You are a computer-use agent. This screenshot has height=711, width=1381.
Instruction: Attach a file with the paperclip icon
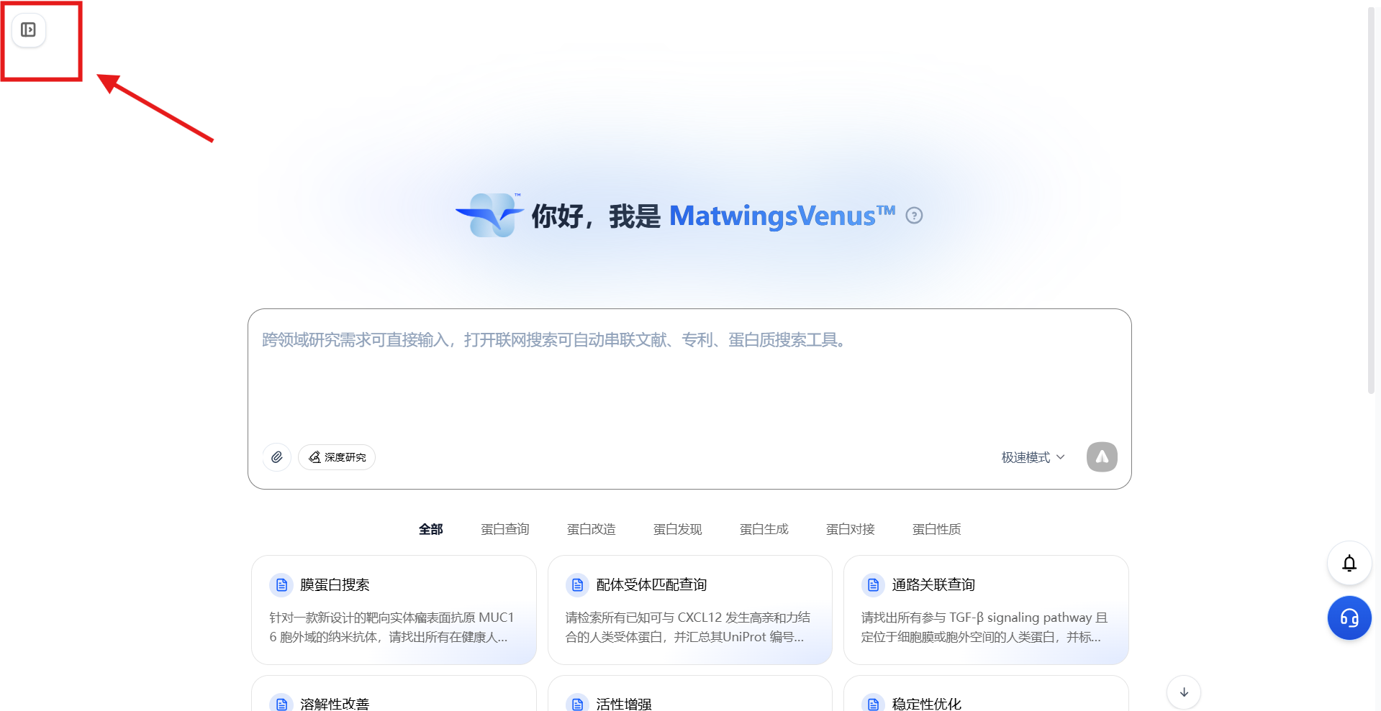(277, 457)
